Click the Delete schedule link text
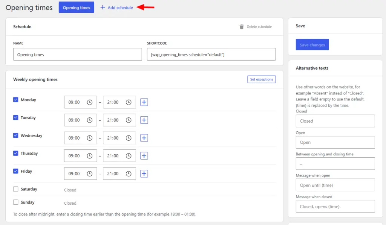This screenshot has height=225, width=386. 259,27
